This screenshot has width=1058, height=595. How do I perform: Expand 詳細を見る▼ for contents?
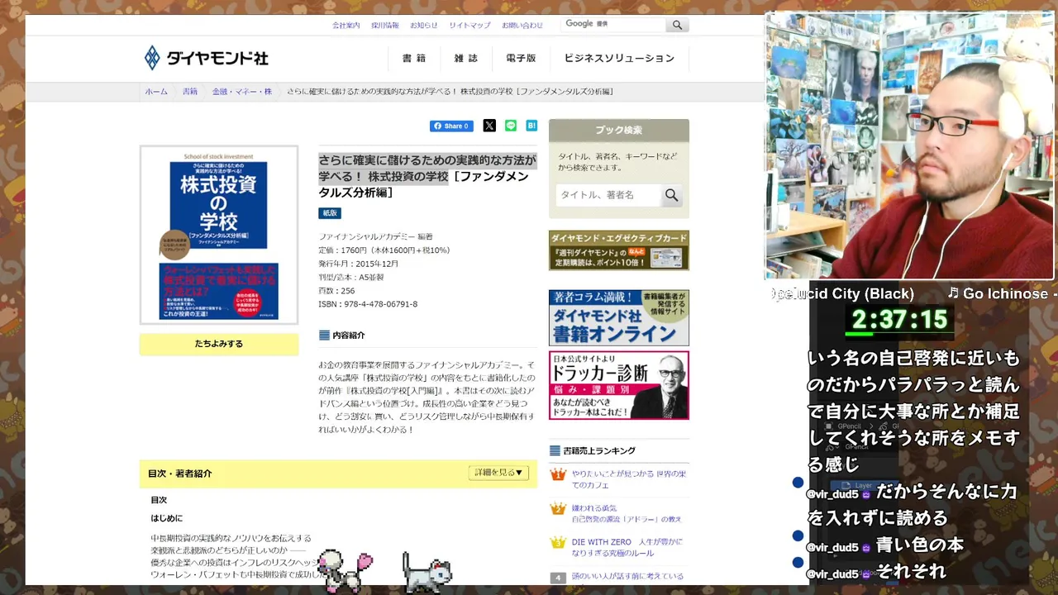pos(498,473)
